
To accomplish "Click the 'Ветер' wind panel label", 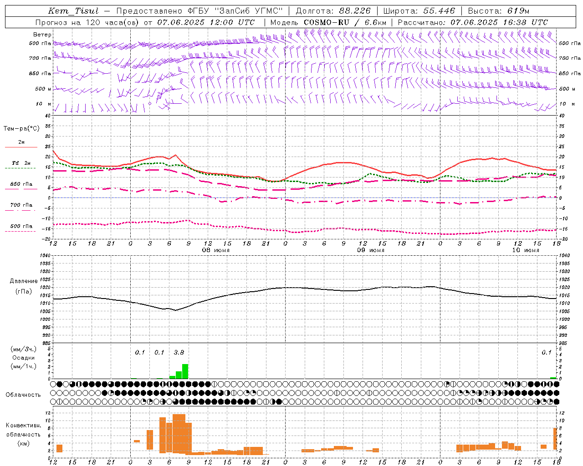I will click(42, 35).
